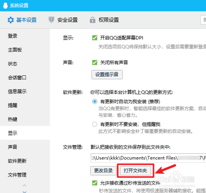Select 显示 in the sidebar

(25, 133)
